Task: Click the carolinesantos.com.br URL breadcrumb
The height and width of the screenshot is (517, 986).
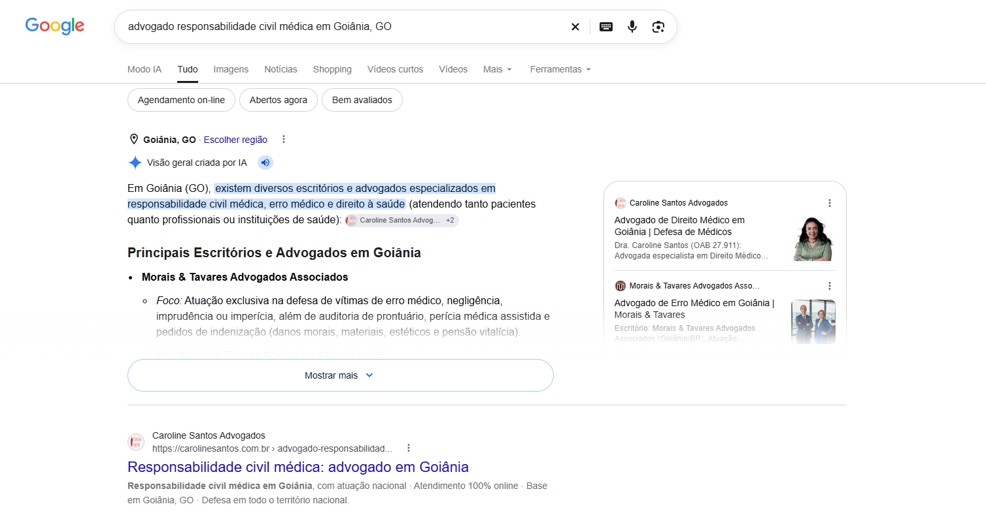Action: tap(272, 448)
